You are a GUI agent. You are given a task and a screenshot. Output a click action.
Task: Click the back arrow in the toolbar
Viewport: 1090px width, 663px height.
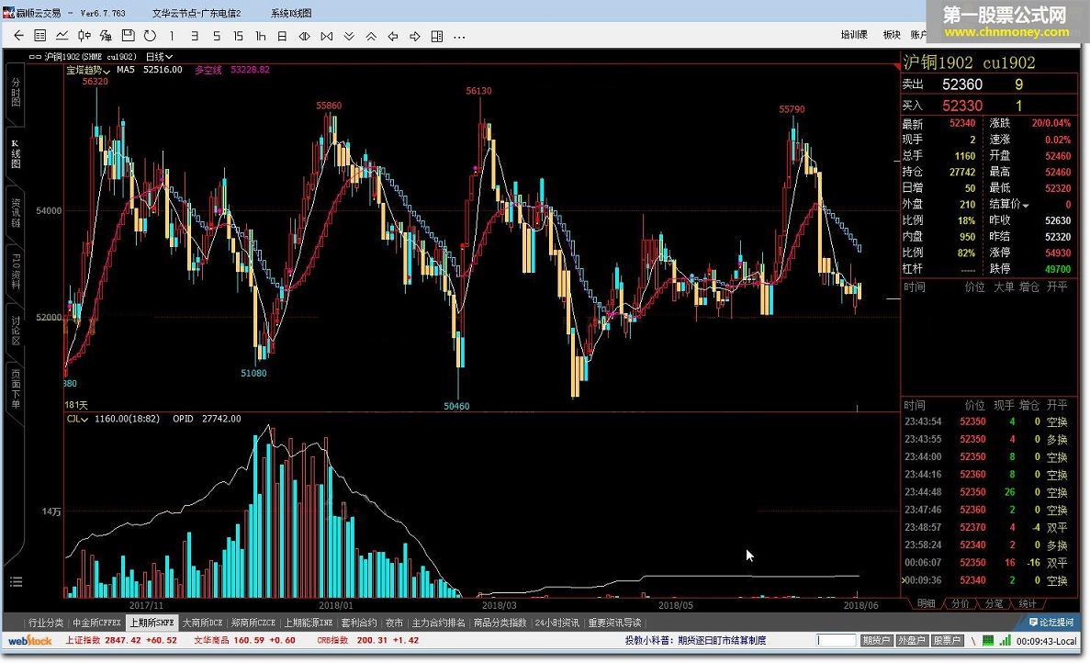click(x=18, y=36)
